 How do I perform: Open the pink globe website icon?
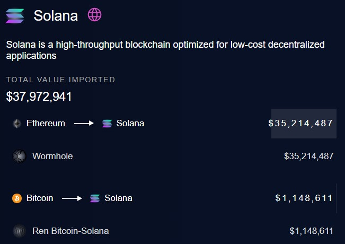[x=95, y=14]
